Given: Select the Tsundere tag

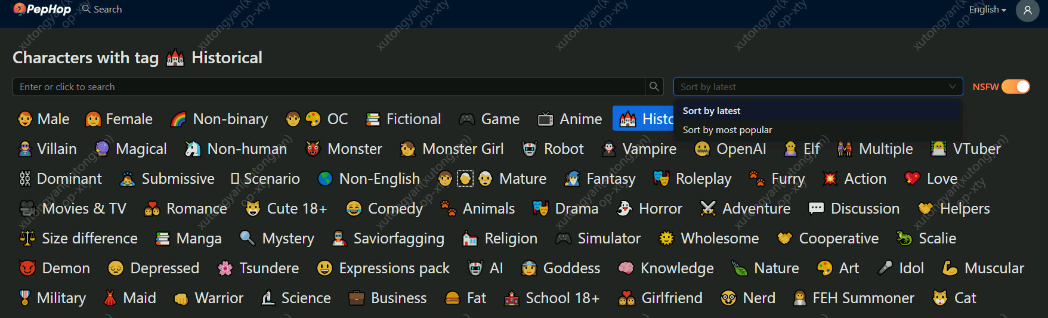Looking at the screenshot, I should pos(259,268).
